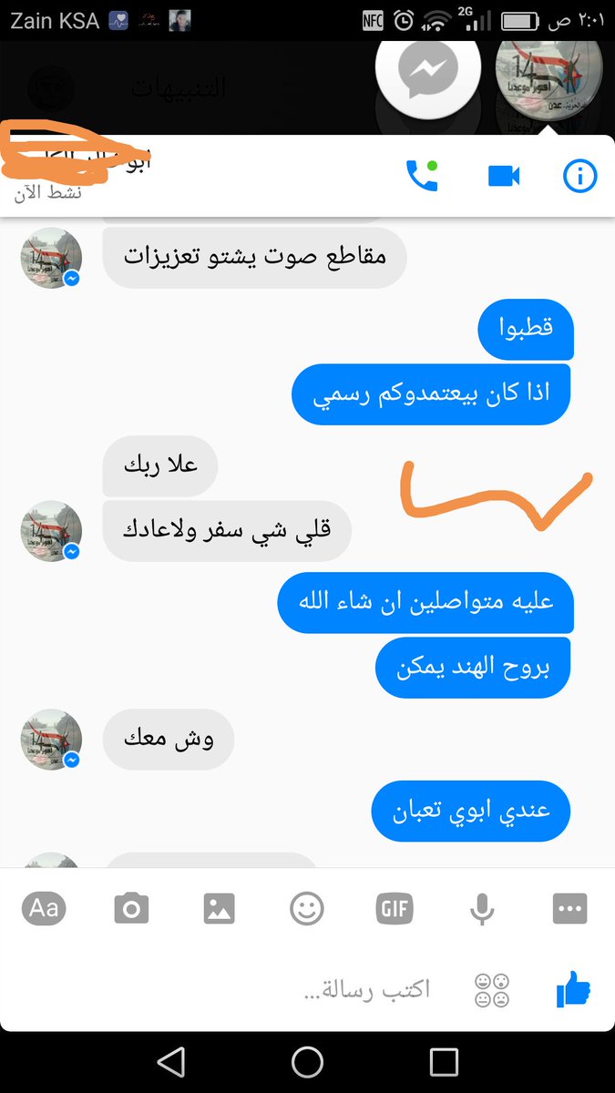Open the camera from the message toolbar

pos(131,908)
